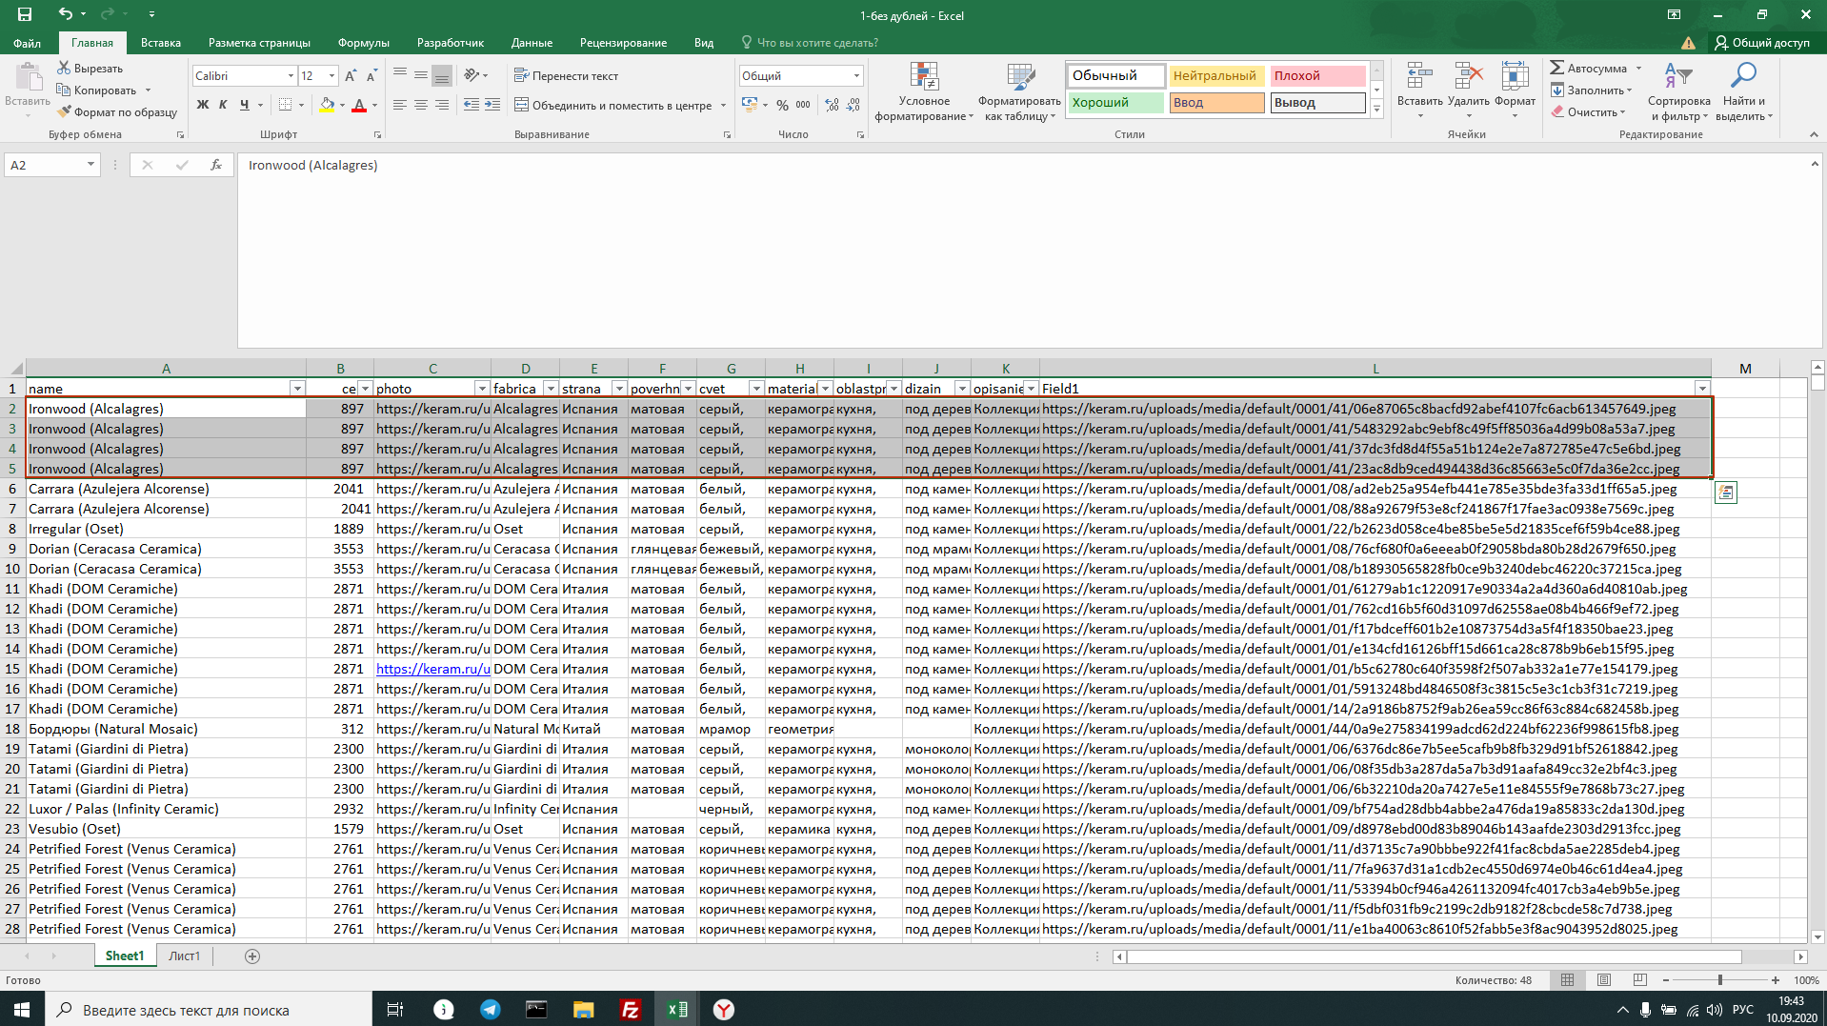
Task: Open the number format Общий dropdown
Action: pyautogui.click(x=856, y=75)
